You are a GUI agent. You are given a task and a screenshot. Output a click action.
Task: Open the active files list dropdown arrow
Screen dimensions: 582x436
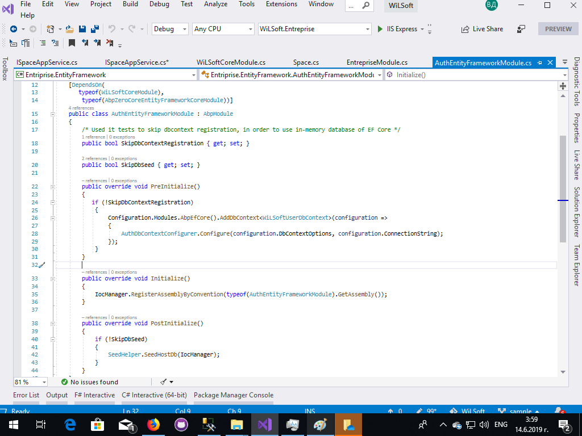tap(564, 62)
